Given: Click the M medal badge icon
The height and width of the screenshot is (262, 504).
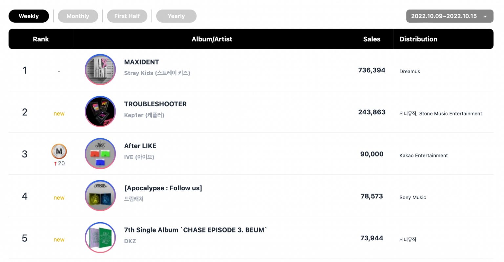Looking at the screenshot, I should point(59,152).
